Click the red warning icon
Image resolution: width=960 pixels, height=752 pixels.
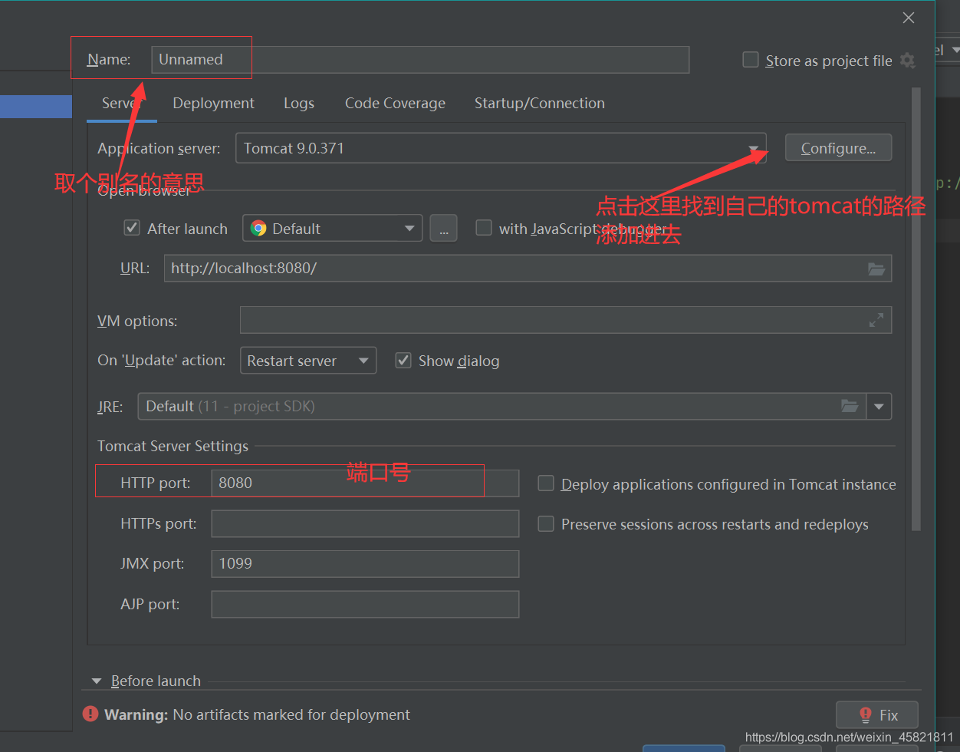[90, 714]
